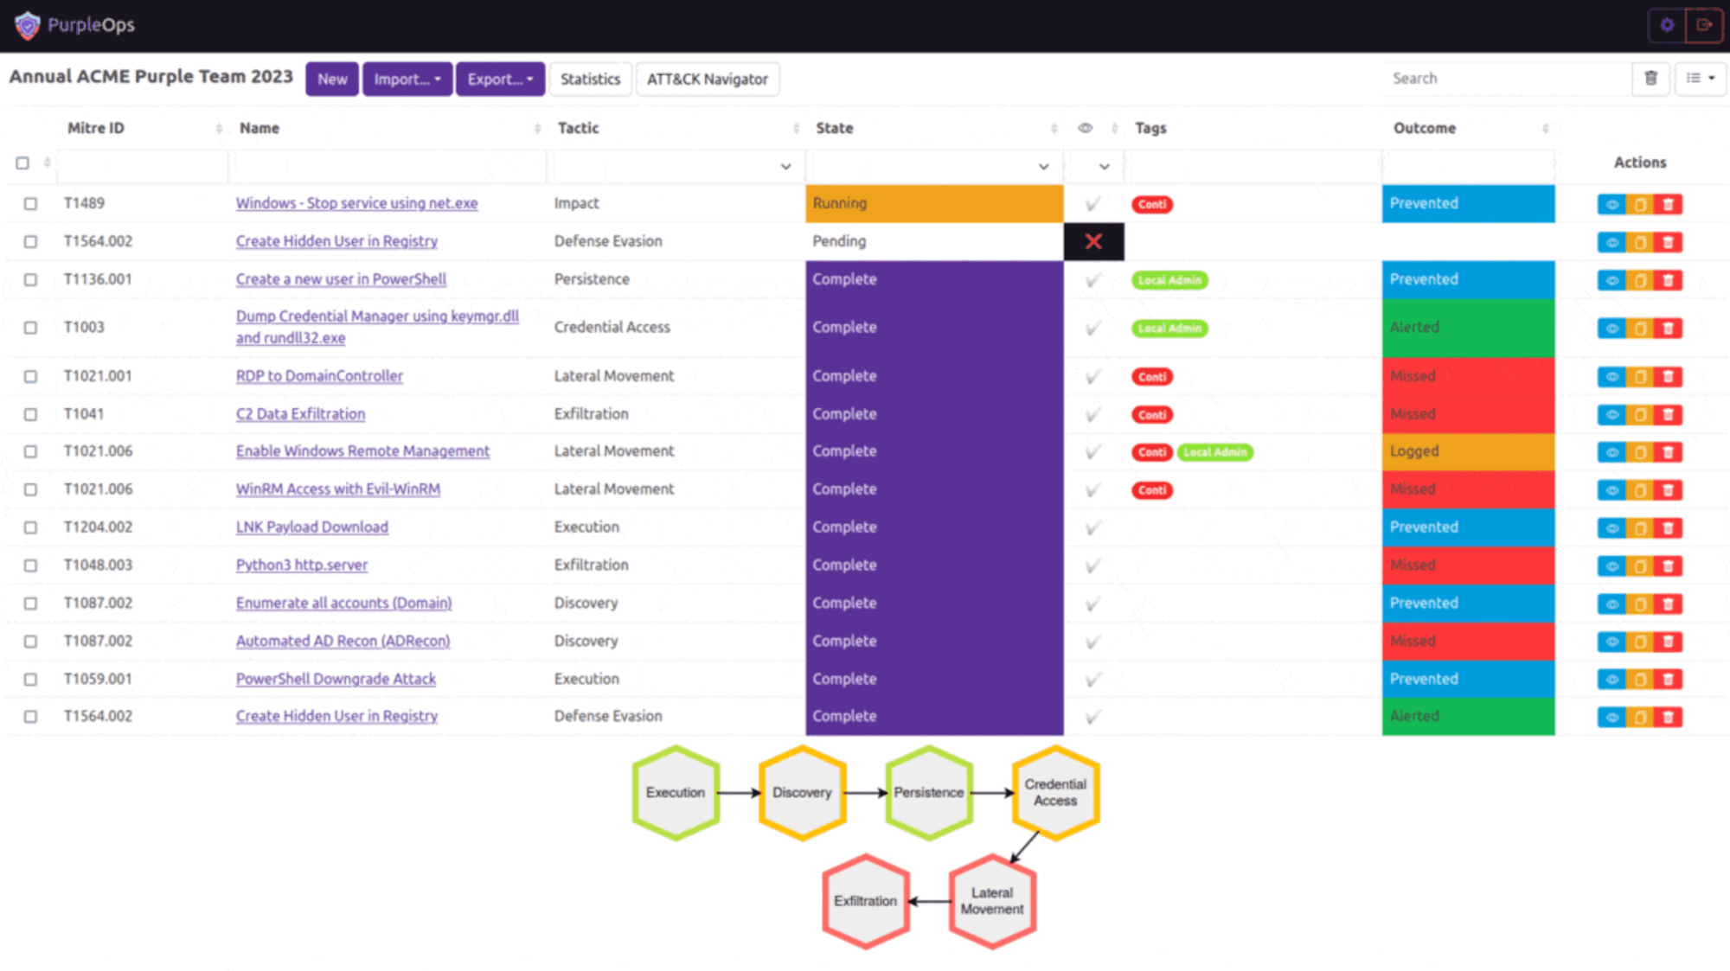The height and width of the screenshot is (971, 1730).
Task: Check the T1489 row checkbox
Action: [x=30, y=204]
